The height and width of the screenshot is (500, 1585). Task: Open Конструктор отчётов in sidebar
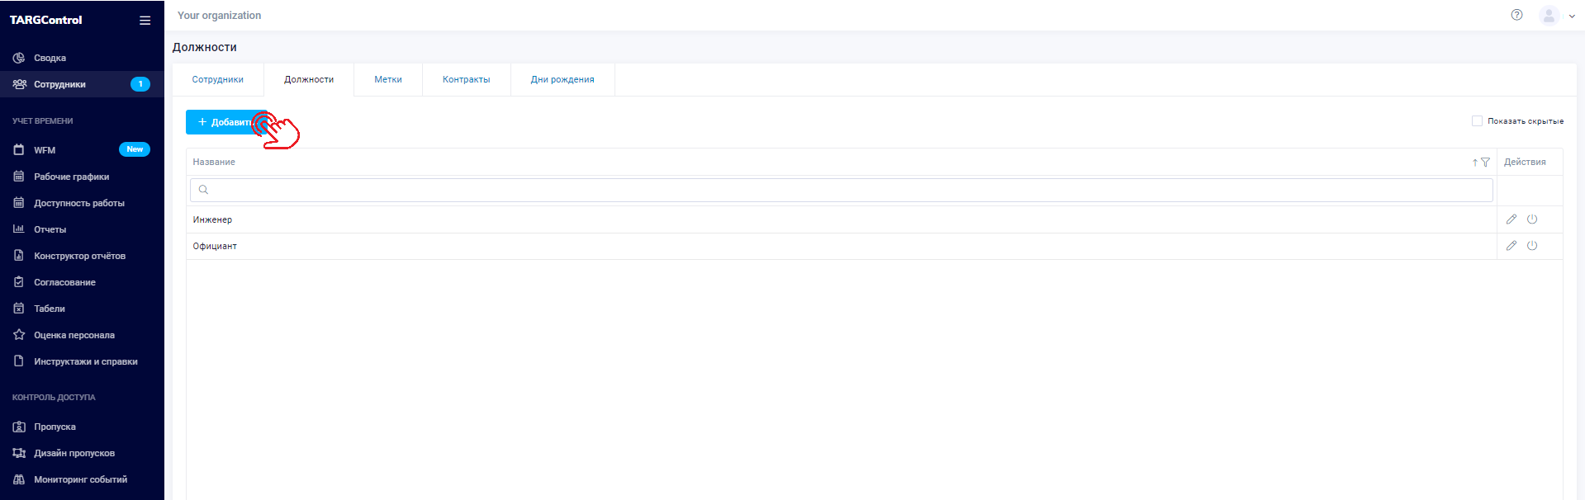(x=82, y=256)
